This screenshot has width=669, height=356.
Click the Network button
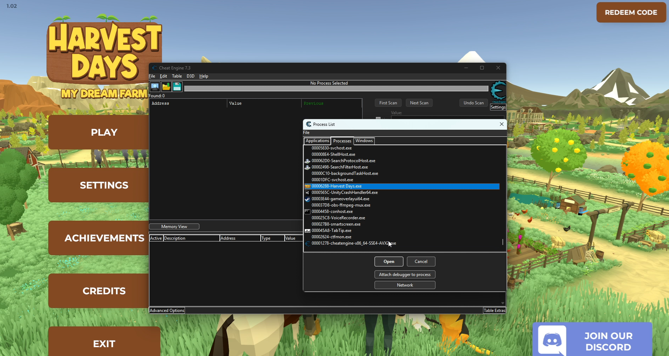click(405, 285)
